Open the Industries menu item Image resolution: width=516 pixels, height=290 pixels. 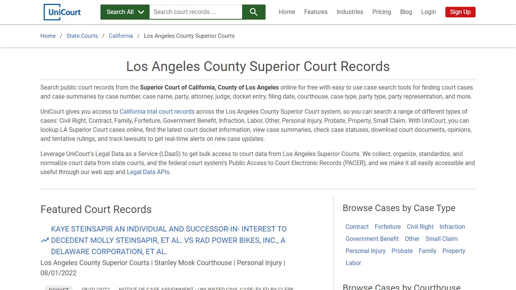(350, 12)
